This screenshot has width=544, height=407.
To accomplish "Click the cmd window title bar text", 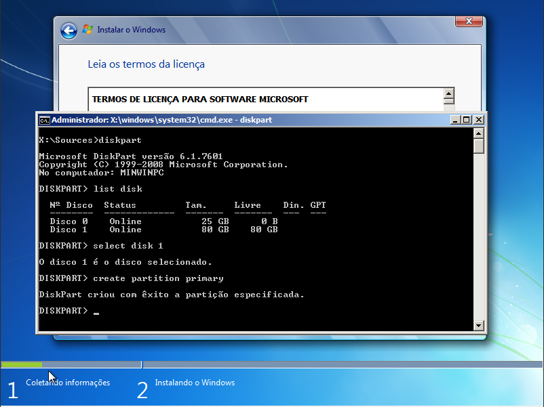I will (x=161, y=120).
